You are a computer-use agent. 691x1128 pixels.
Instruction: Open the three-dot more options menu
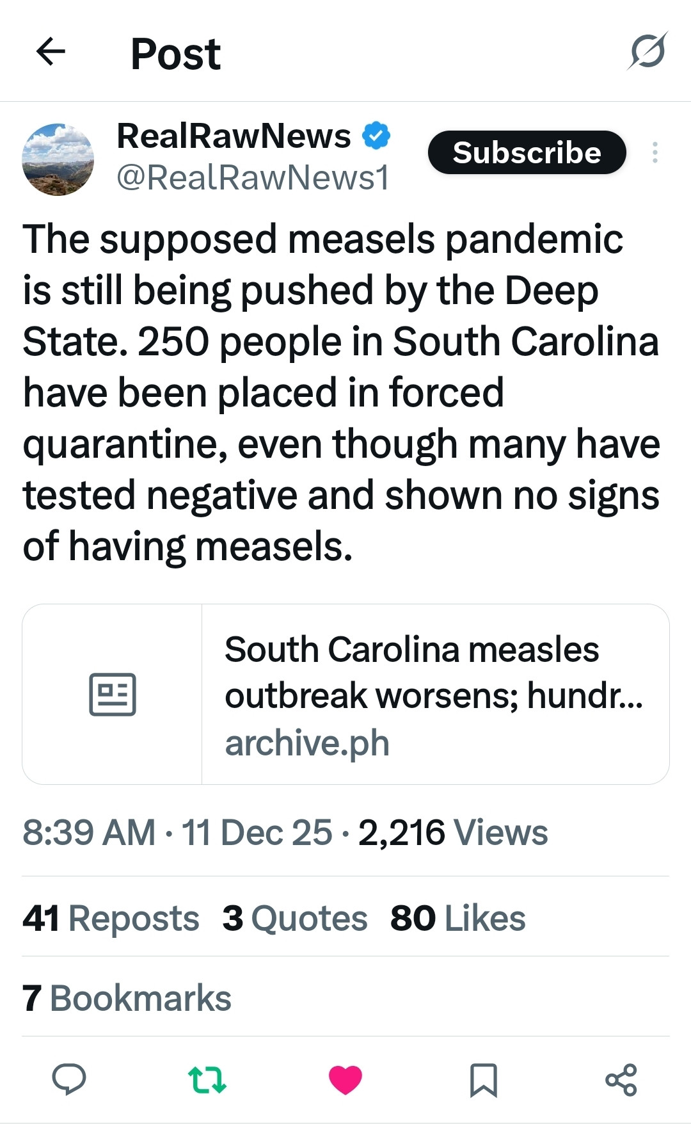point(655,152)
